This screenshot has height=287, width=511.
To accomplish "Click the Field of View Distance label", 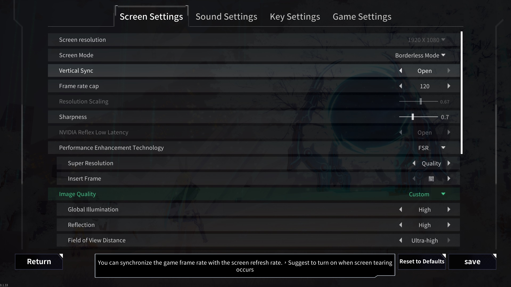I will (x=97, y=240).
